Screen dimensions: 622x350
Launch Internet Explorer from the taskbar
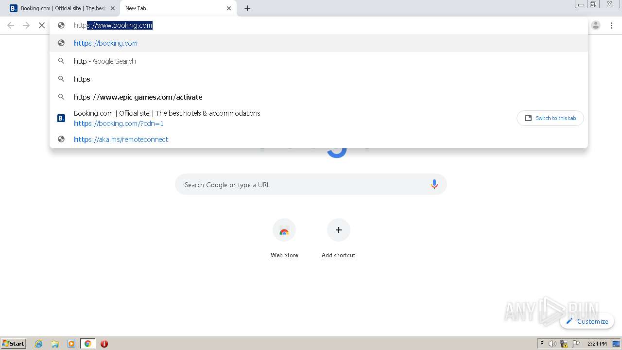[x=39, y=344]
